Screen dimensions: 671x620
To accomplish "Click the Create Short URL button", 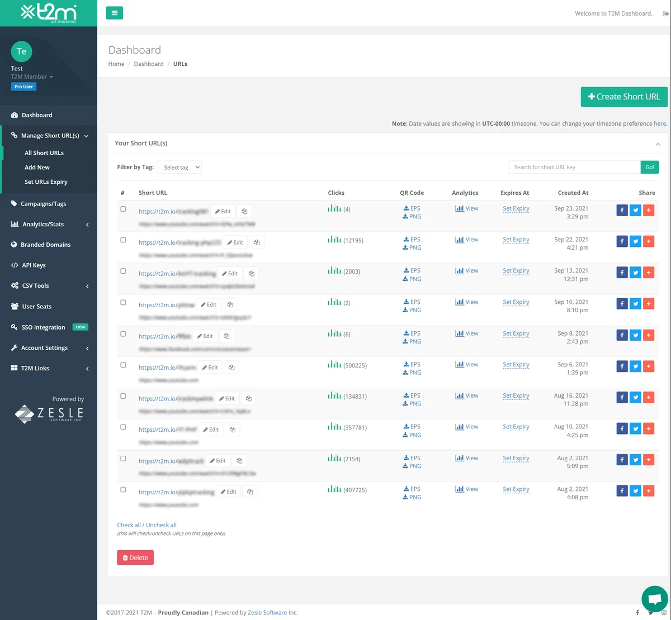I will coord(623,97).
